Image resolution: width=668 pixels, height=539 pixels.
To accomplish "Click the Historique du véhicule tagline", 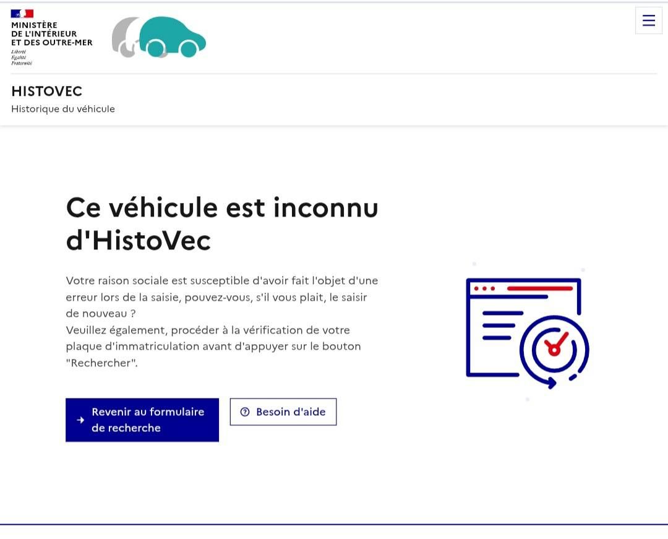I will coord(63,109).
